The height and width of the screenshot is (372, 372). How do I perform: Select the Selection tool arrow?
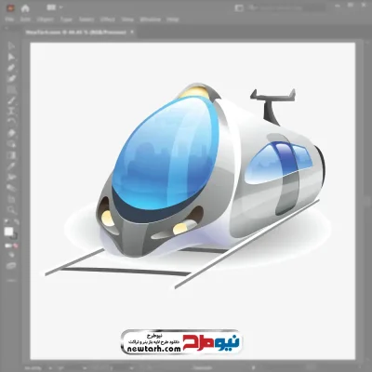point(11,46)
